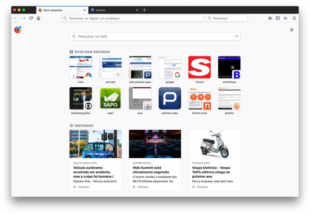Open a new tab with the plus button
The height and width of the screenshot is (214, 310).
(x=145, y=9)
